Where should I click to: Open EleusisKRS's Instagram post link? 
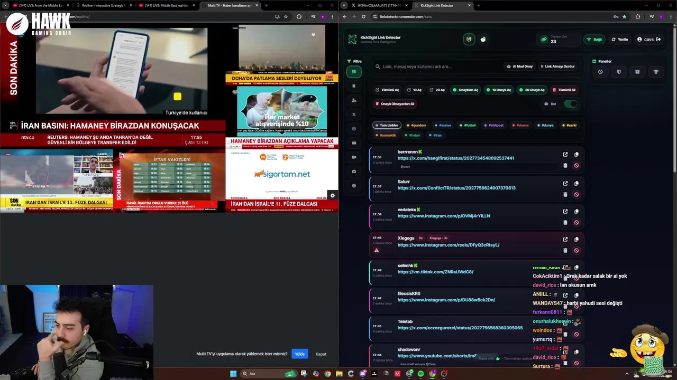click(x=446, y=300)
